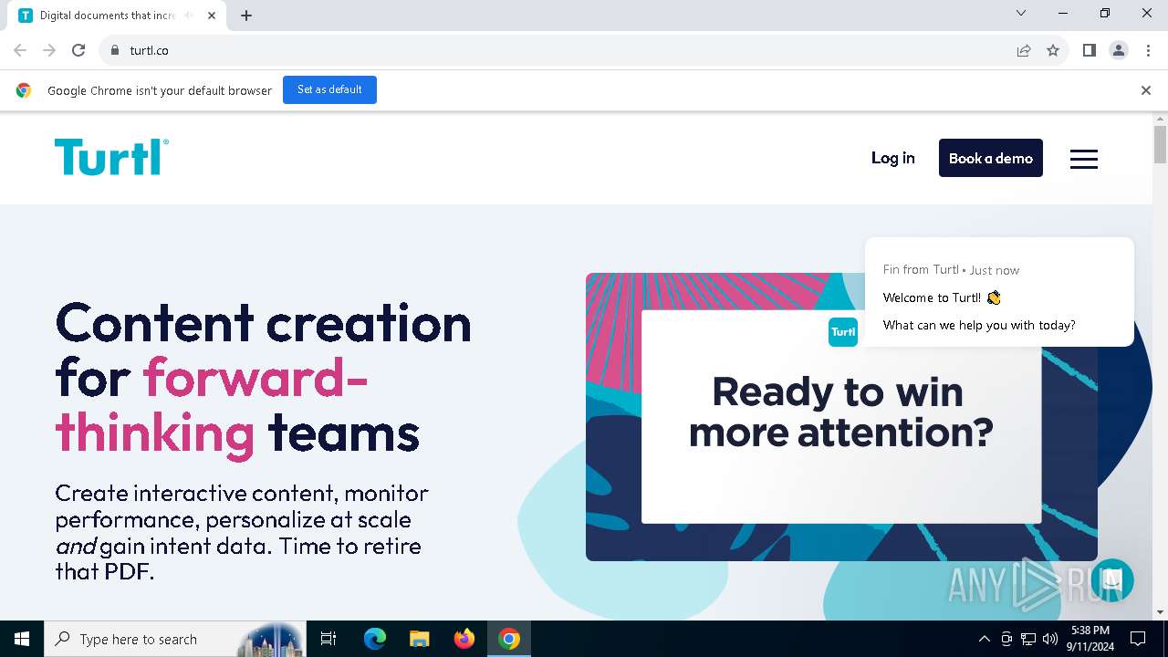Show hidden system tray icons

tap(984, 639)
